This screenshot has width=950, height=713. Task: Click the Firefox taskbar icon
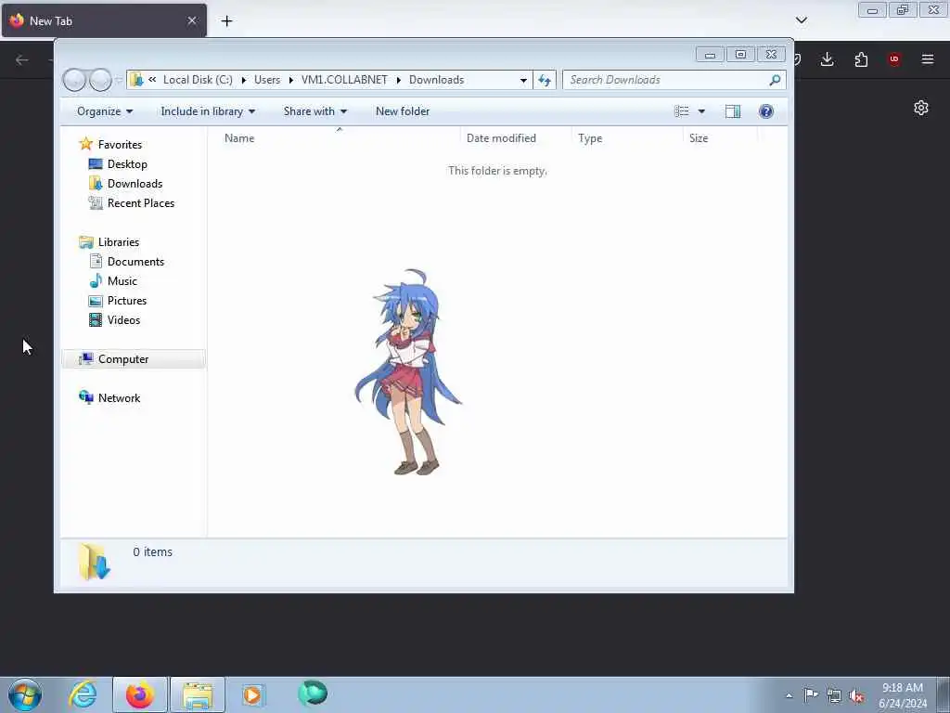point(139,694)
